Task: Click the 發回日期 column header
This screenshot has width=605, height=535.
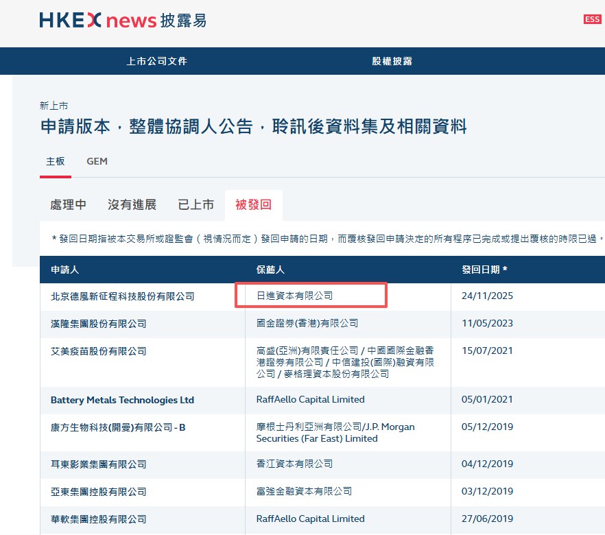Action: (x=484, y=270)
